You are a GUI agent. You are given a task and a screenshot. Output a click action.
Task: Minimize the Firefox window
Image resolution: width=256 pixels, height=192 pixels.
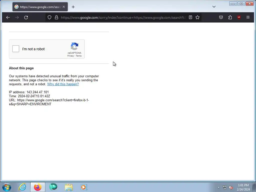click(x=233, y=3)
